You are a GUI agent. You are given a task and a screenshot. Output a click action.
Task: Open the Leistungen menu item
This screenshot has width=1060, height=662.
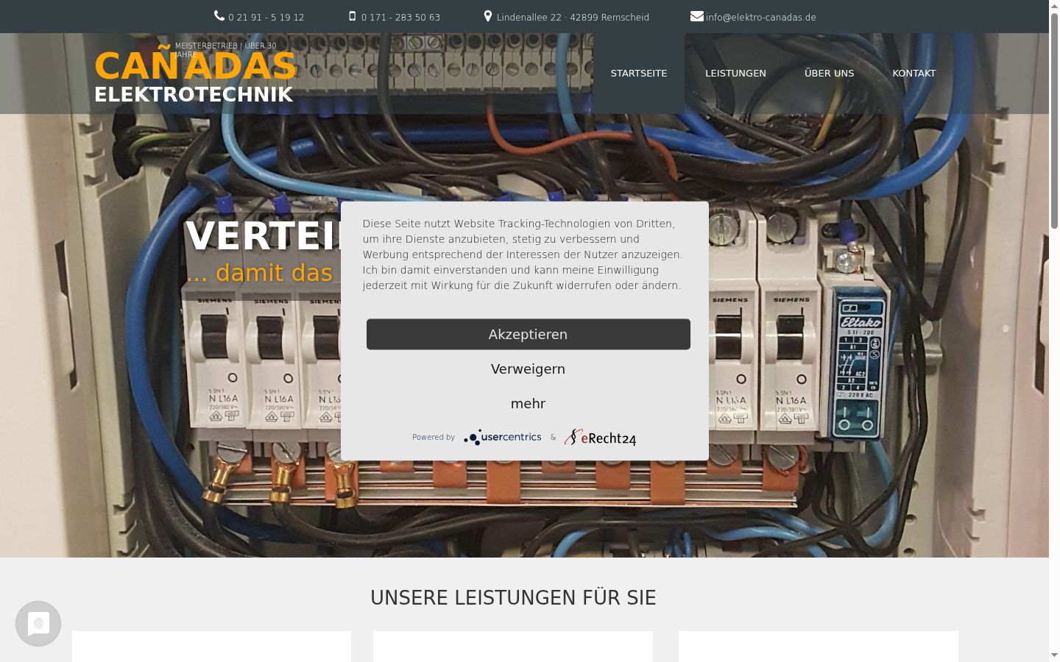tap(735, 74)
